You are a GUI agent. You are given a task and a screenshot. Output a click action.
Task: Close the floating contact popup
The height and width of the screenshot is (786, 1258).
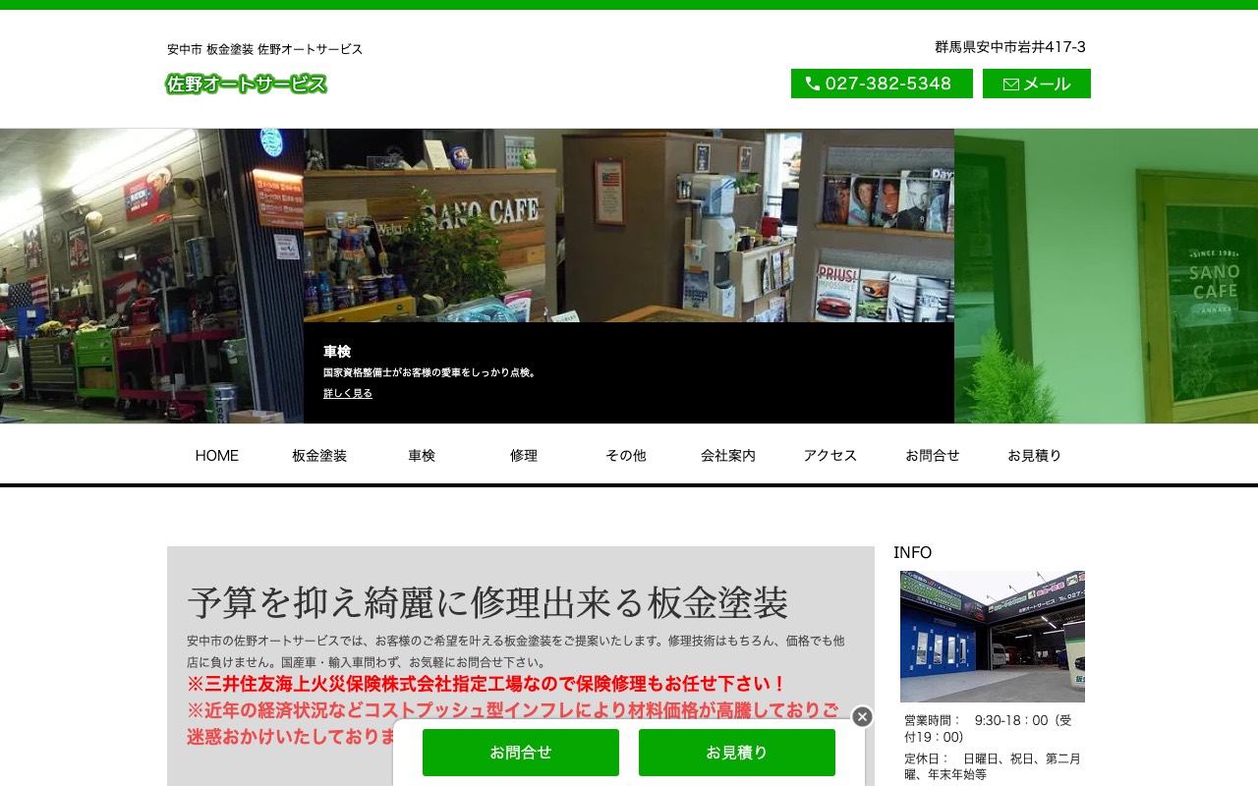click(862, 716)
